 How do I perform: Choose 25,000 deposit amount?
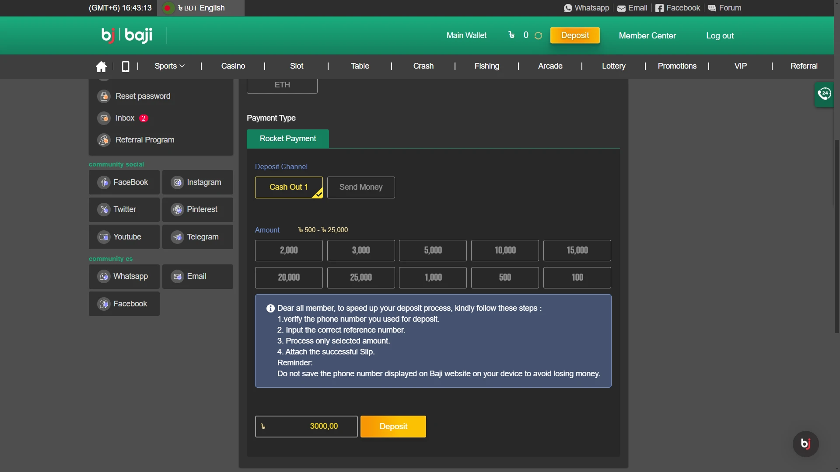361,278
